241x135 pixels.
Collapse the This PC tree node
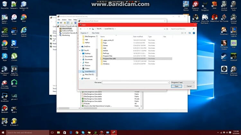click(80, 50)
